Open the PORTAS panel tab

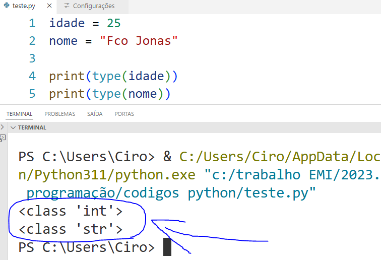124,114
